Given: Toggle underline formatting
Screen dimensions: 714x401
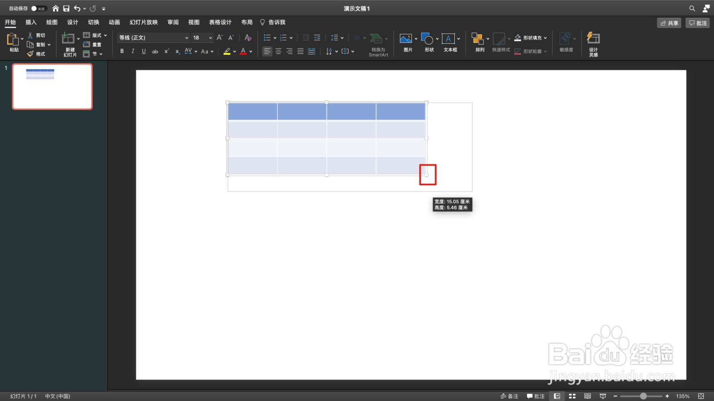Looking at the screenshot, I should (144, 51).
